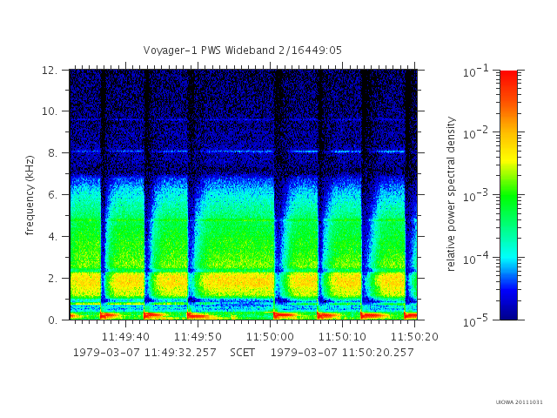Click the 12. frequency tick label
This screenshot has width=557, height=418.
coord(50,70)
